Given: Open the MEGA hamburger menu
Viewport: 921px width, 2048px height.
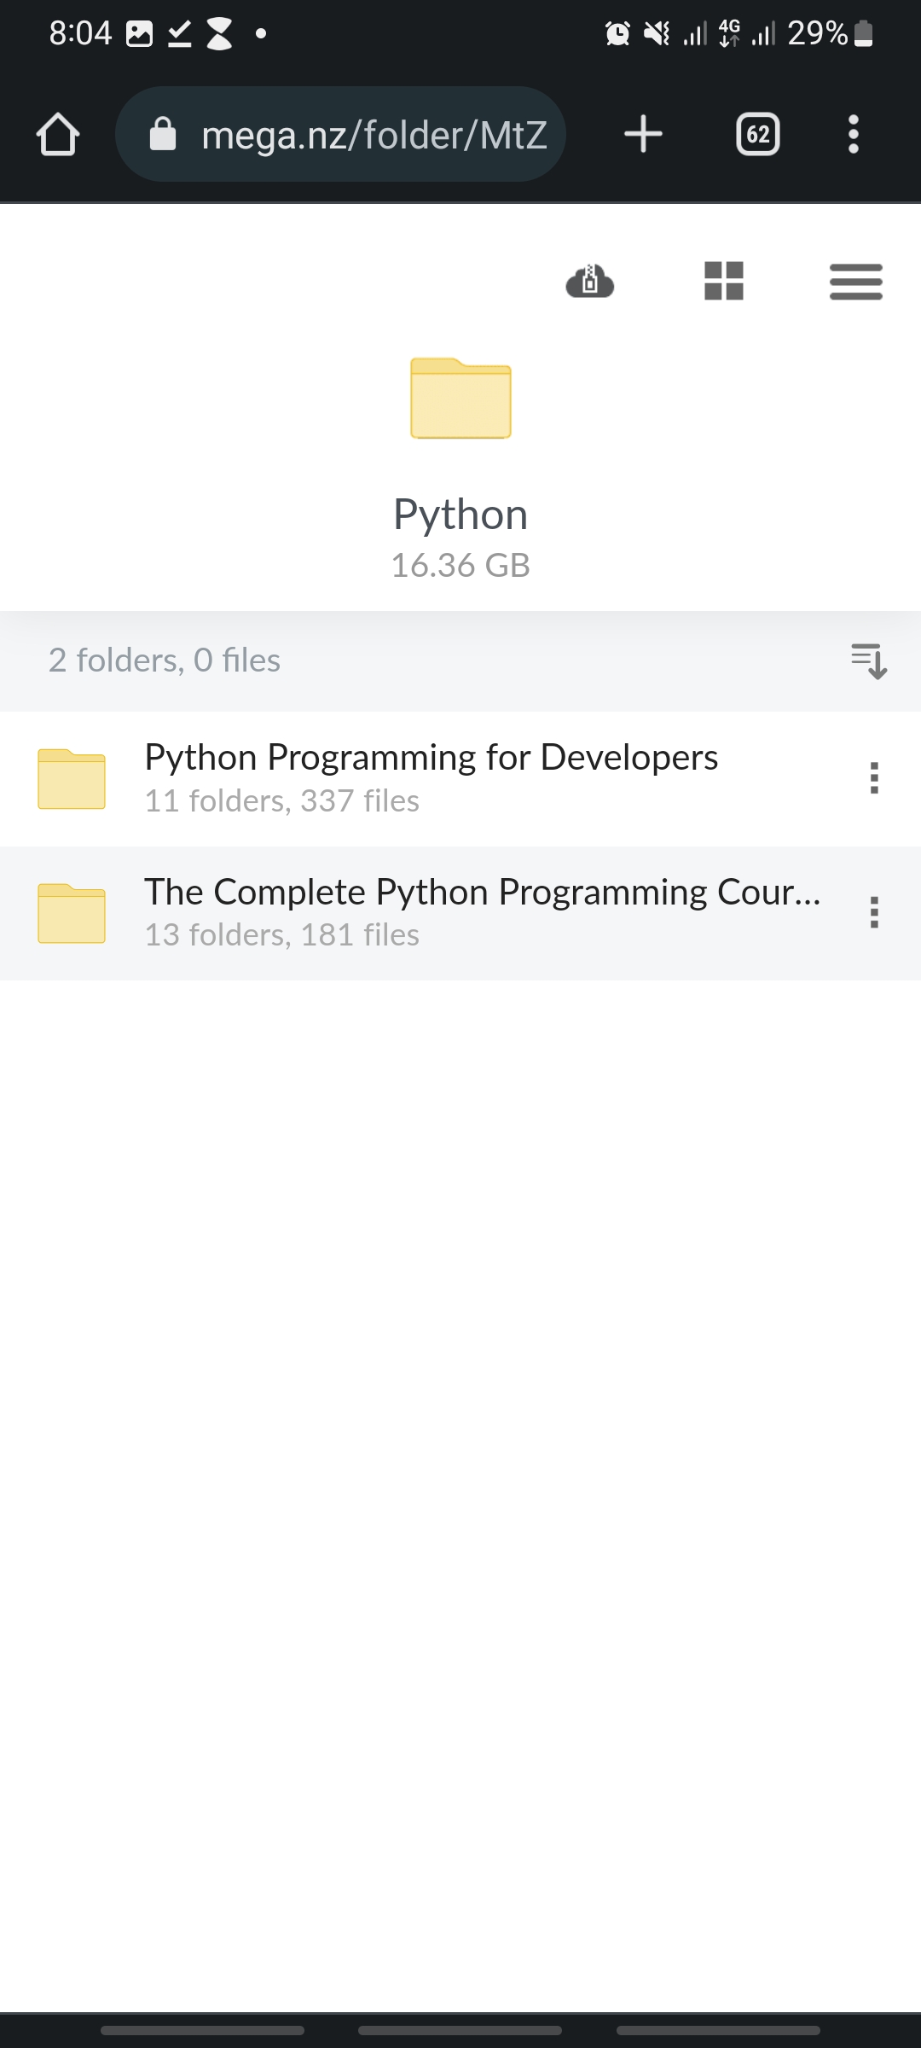Looking at the screenshot, I should click(x=856, y=281).
